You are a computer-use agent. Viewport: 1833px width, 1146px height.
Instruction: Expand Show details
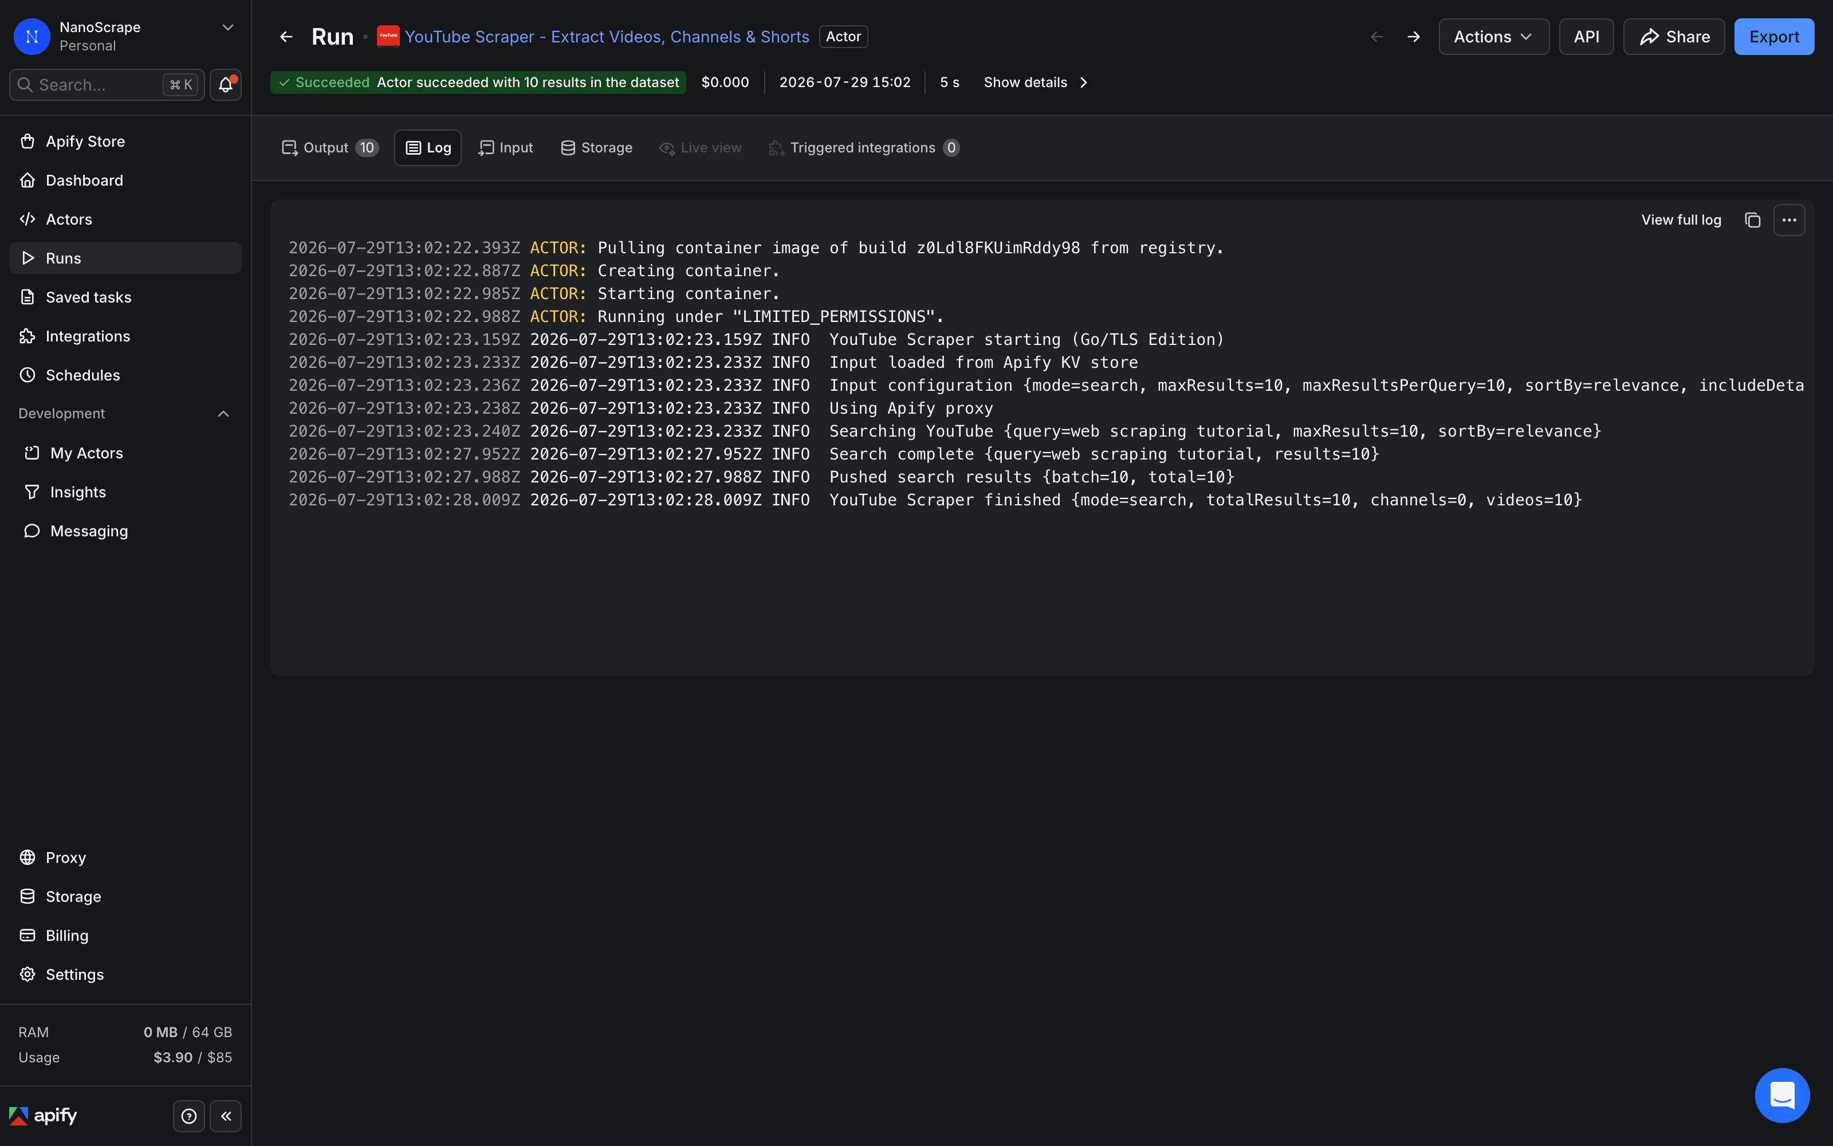pyautogui.click(x=1036, y=82)
